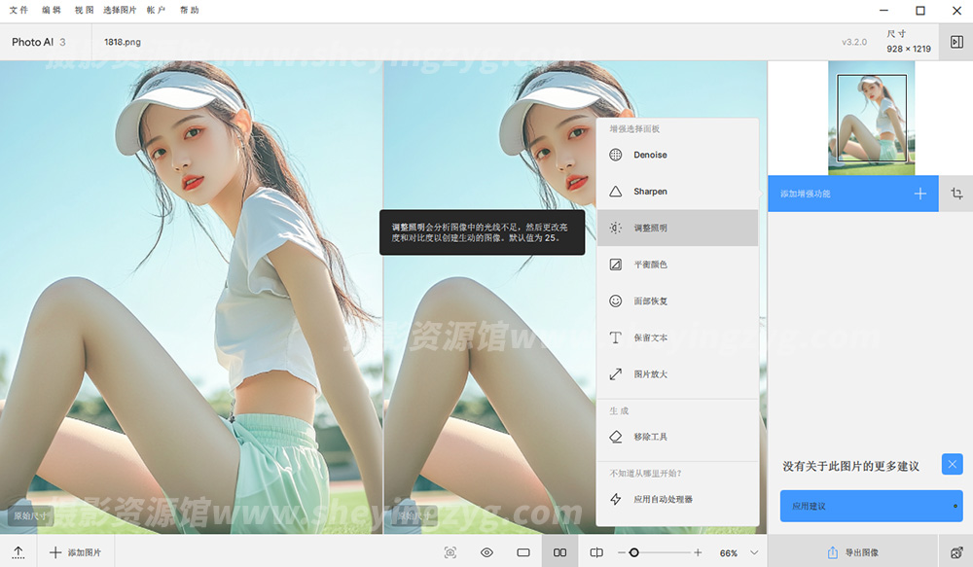
Task: Click the zoom slider handle
Action: pos(633,552)
